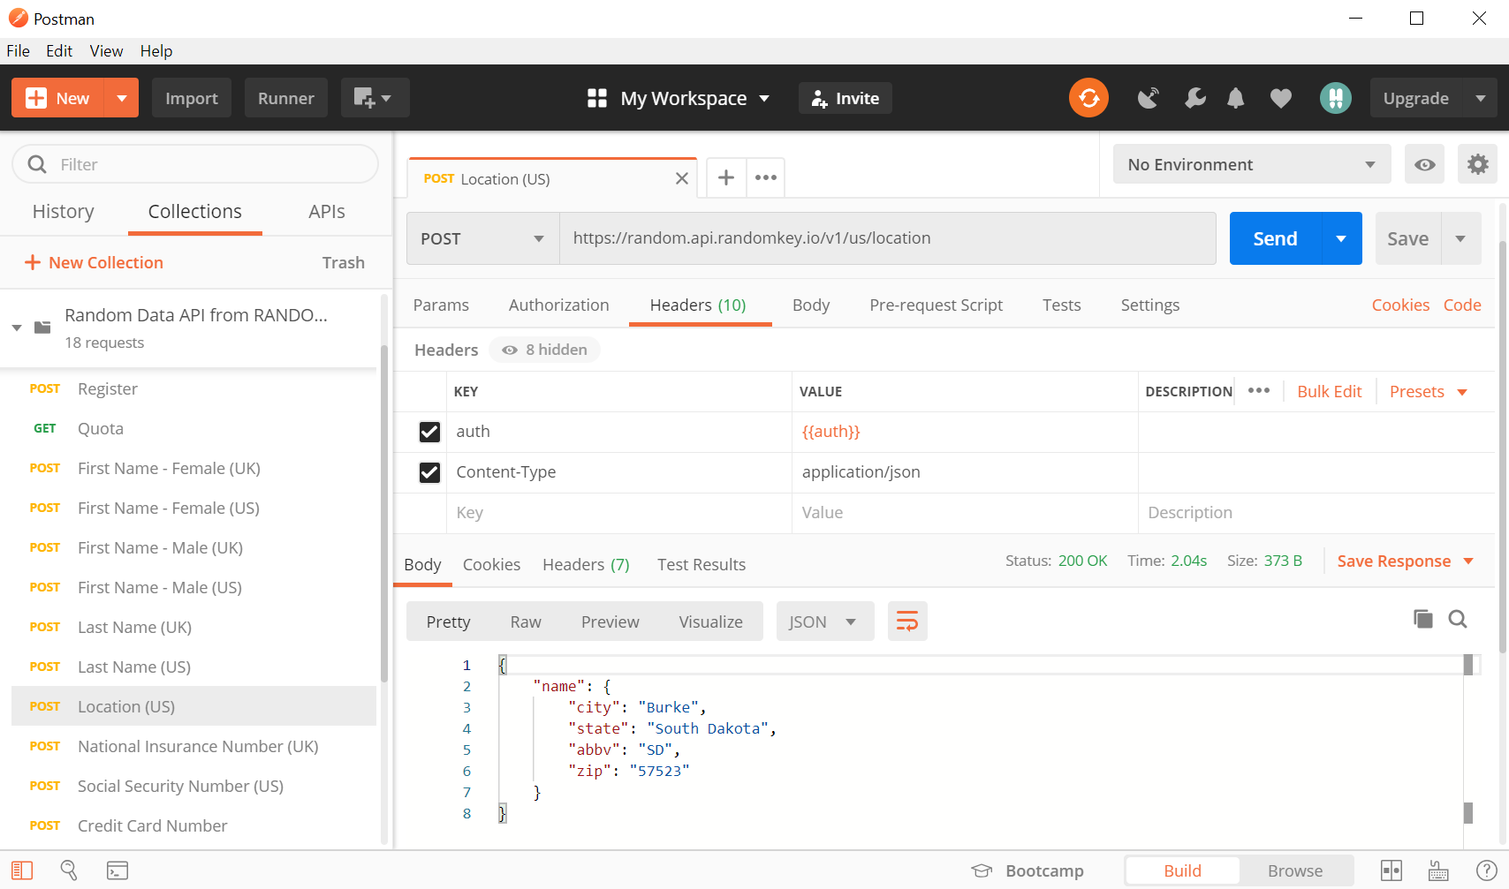Switch to Build mode
Viewport: 1509px width, 889px height.
tap(1182, 870)
